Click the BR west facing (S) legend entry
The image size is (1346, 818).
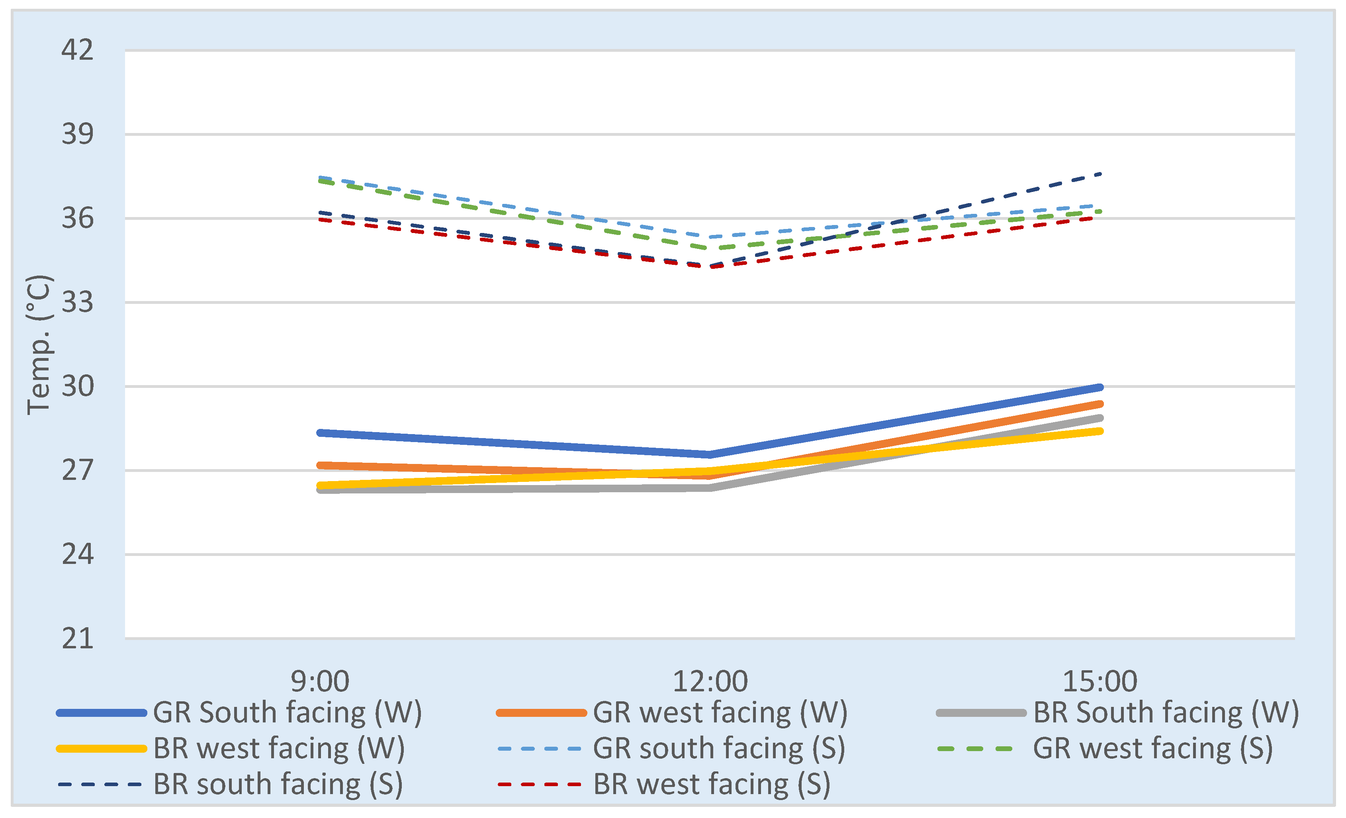(x=711, y=785)
